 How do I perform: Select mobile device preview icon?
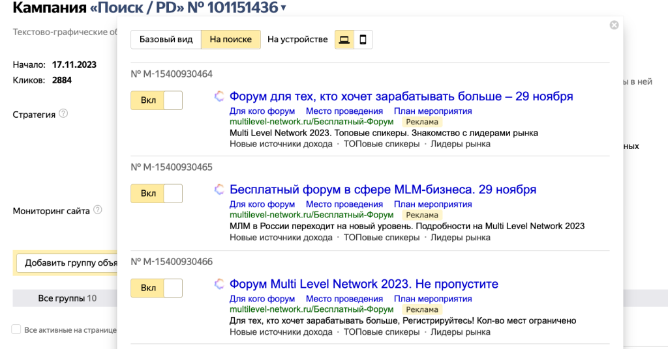click(x=363, y=40)
